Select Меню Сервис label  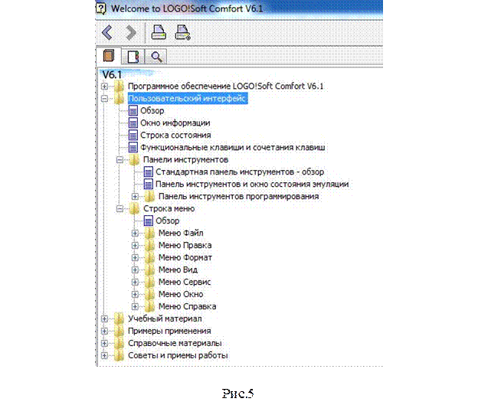(x=185, y=282)
